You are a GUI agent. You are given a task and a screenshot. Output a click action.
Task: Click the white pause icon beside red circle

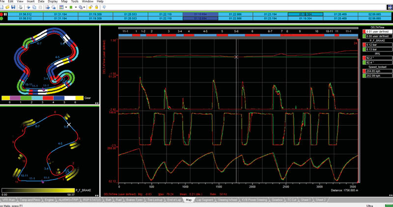pyautogui.click(x=5, y=14)
